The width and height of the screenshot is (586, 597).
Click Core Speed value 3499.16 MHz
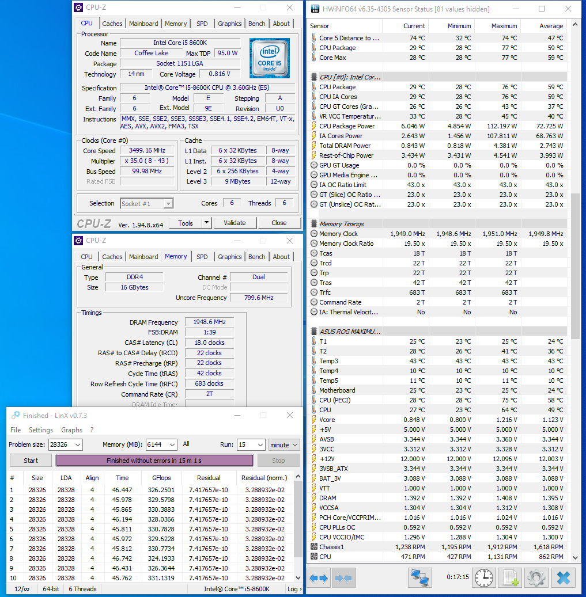(147, 150)
